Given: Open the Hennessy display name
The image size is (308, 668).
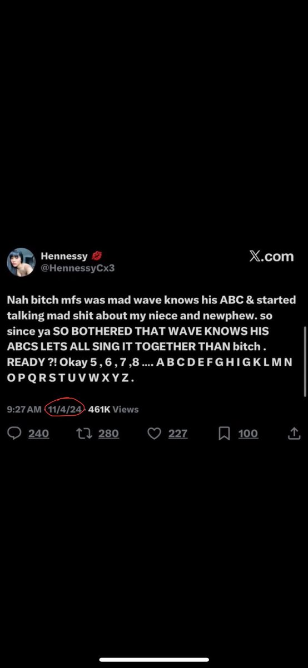Looking at the screenshot, I should (64, 256).
